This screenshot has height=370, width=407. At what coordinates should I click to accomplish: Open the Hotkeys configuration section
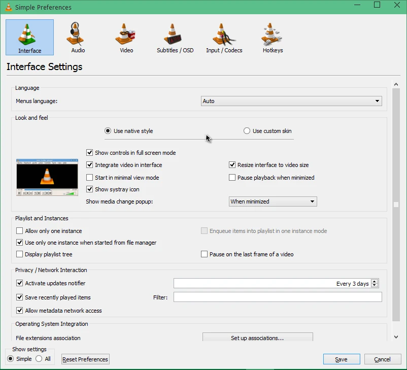[272, 37]
